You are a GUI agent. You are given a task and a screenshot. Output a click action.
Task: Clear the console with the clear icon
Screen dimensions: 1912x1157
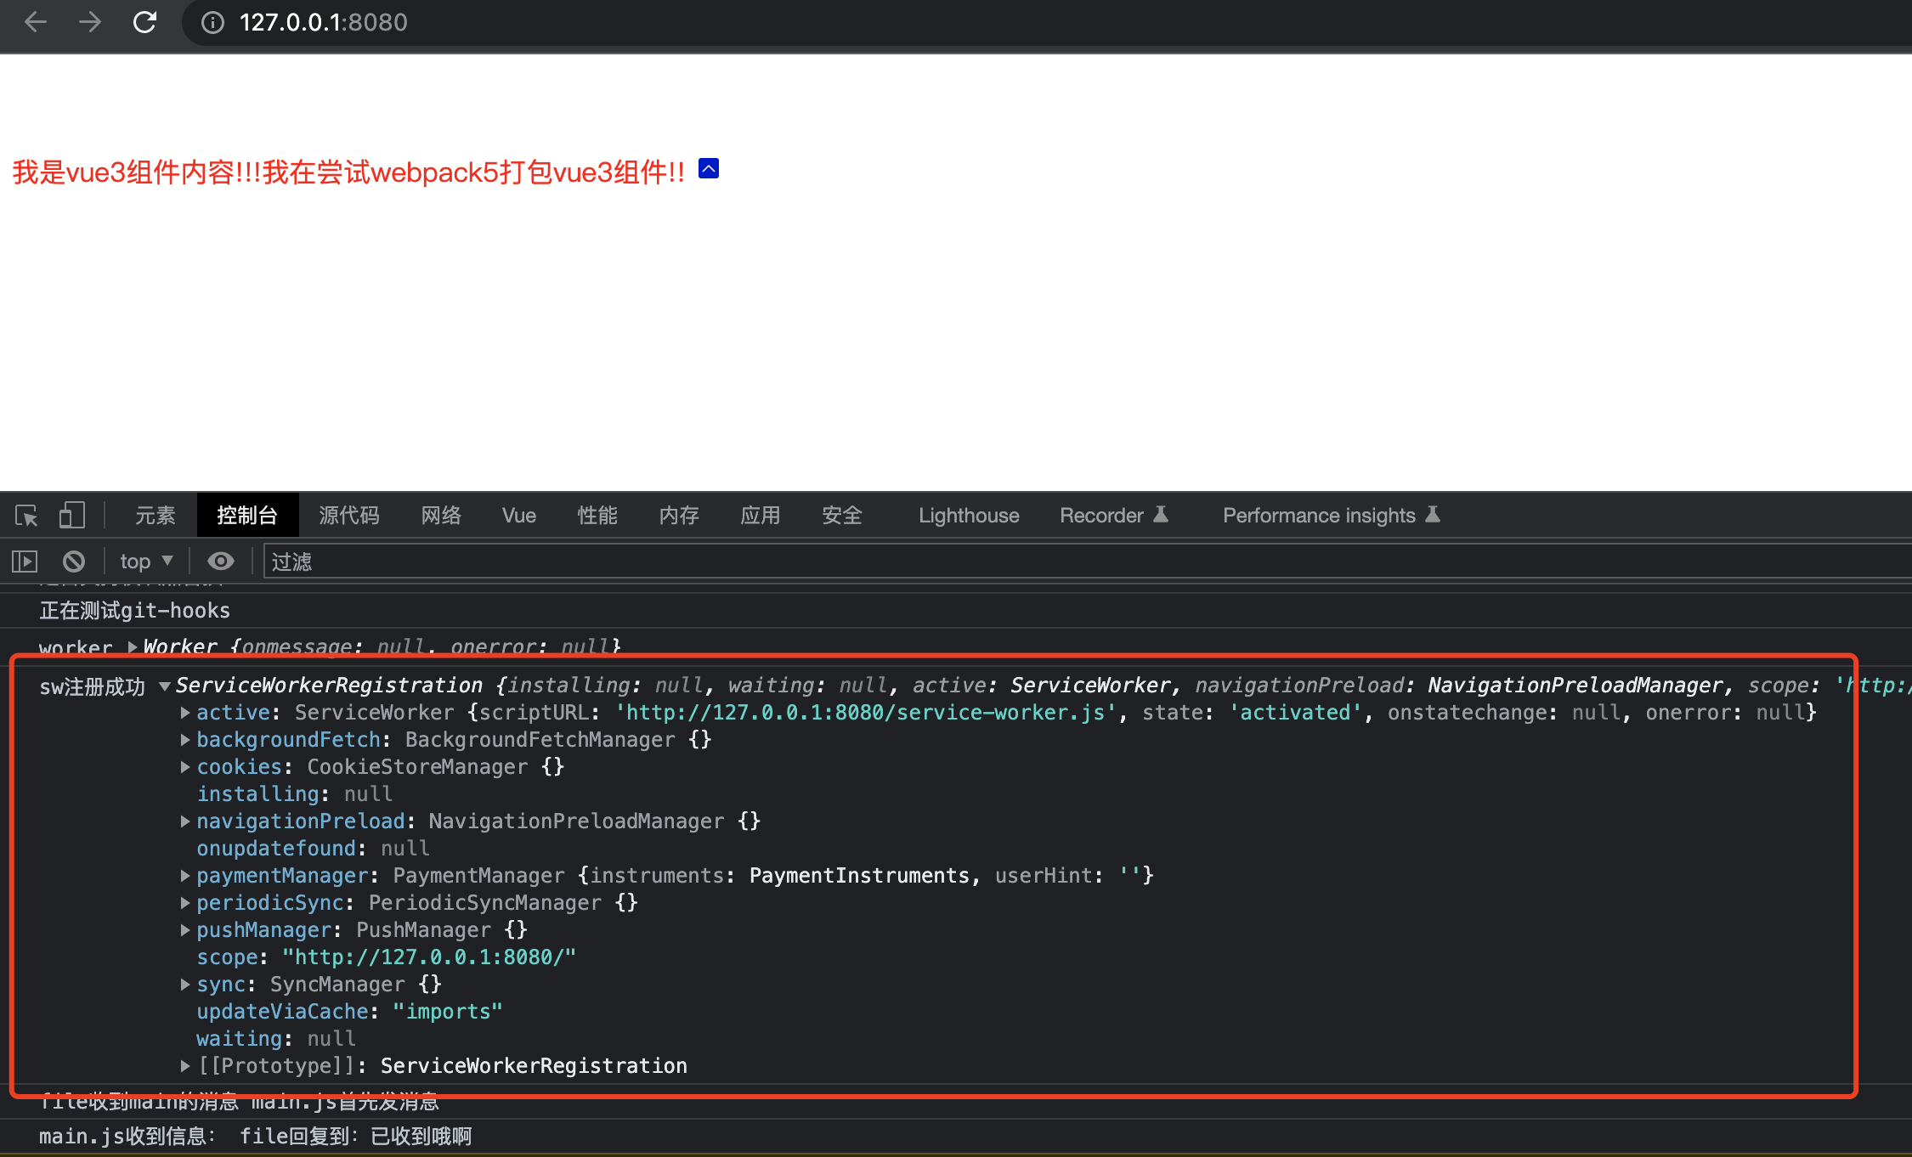tap(74, 562)
